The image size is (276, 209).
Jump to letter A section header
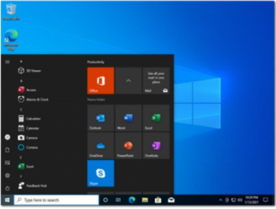(x=21, y=81)
